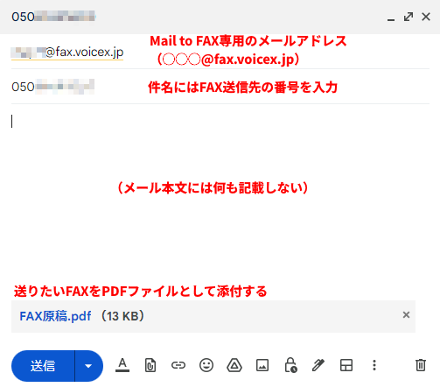Expand compose window to full screen
Image resolution: width=440 pixels, height=387 pixels.
409,17
